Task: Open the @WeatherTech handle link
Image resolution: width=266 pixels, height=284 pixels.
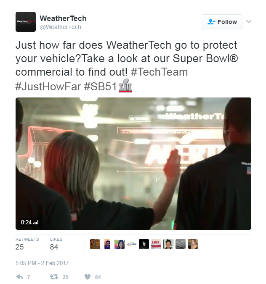Action: click(61, 27)
